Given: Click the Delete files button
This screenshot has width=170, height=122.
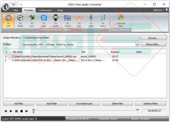Looking at the screenshot, I should click(x=117, y=104).
